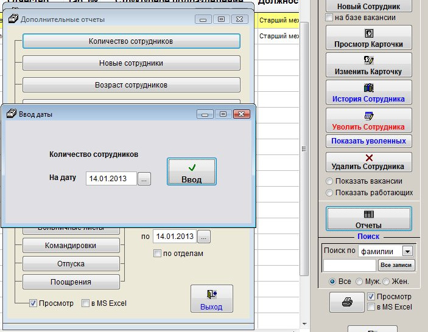The image size is (428, 332).
Task: Click the Выход exit door icon button
Action: (x=212, y=299)
